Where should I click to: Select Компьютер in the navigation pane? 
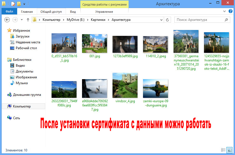[x=24, y=106]
